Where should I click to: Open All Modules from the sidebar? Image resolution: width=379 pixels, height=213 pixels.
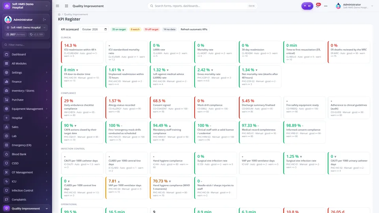tap(26, 64)
